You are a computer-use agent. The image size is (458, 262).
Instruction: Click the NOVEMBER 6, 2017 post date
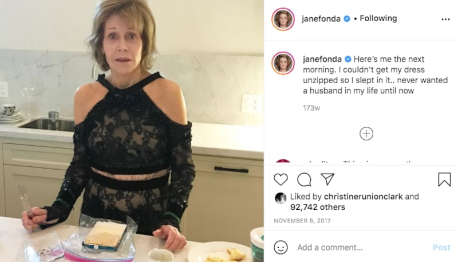(x=302, y=221)
